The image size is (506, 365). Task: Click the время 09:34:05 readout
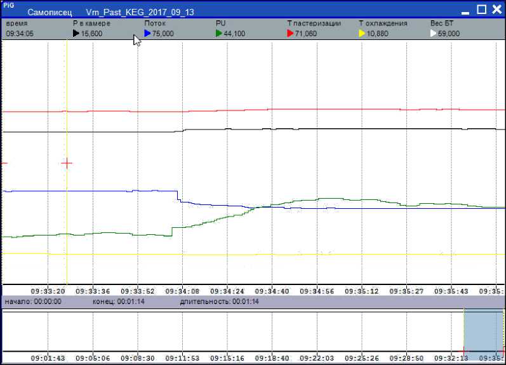click(20, 34)
